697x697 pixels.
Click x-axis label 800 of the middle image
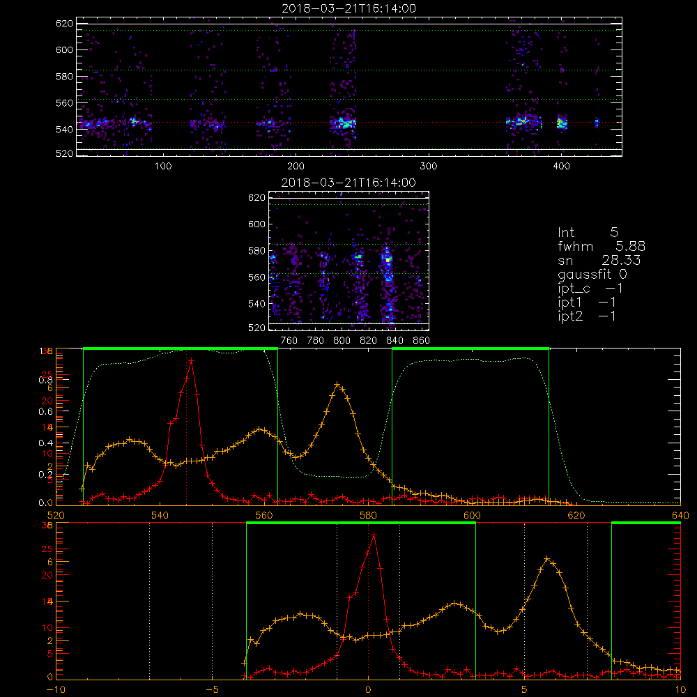(x=342, y=341)
